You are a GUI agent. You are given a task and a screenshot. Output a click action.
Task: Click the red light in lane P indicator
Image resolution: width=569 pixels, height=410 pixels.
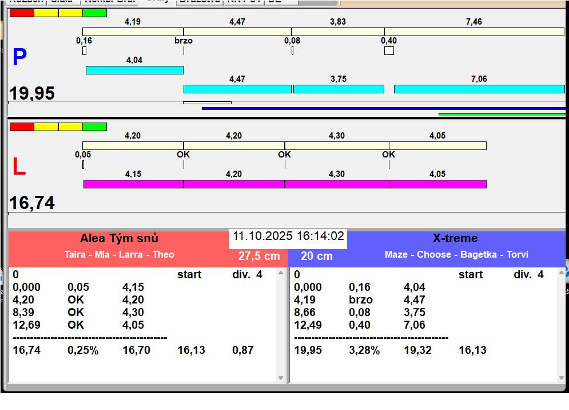22,13
